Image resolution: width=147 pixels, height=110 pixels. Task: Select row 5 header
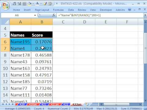5,35
